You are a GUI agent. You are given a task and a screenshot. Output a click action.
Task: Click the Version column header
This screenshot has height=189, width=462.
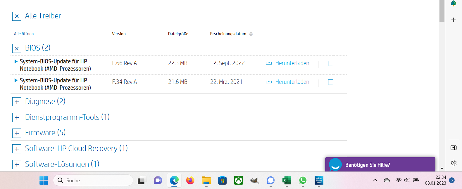[x=119, y=34]
